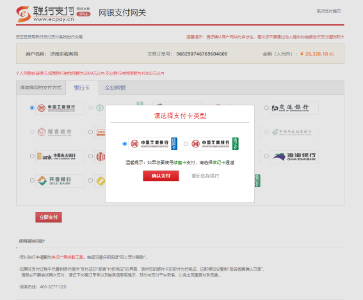Click the green 储蓄卡 word in dialog hint
The image size is (363, 300).
pyautogui.click(x=180, y=163)
